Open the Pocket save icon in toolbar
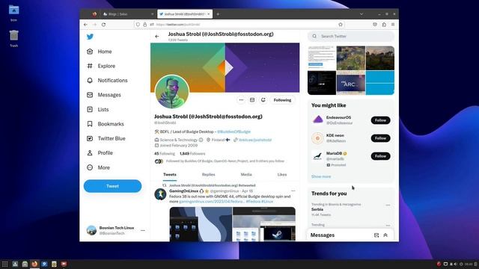 coord(375,25)
